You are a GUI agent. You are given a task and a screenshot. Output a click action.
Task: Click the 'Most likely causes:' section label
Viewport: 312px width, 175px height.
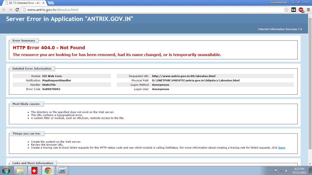click(x=26, y=104)
